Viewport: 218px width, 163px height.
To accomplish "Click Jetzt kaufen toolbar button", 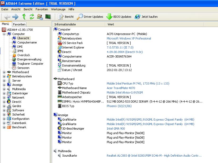I will click(x=146, y=17).
